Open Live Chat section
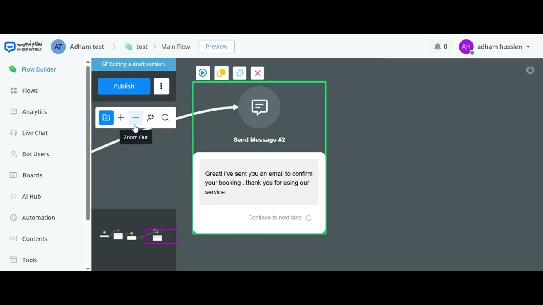Screen dimensions: 543x305 35,133
